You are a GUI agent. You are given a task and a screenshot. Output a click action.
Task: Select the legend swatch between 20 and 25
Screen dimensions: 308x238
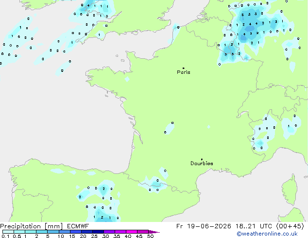[x=87, y=232]
